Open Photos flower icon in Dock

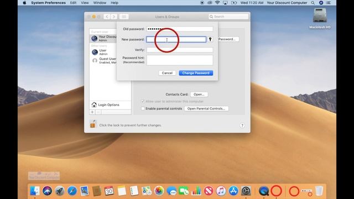(159, 191)
